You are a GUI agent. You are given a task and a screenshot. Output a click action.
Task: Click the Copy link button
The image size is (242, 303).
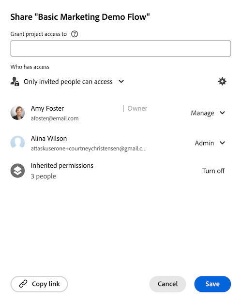39,284
